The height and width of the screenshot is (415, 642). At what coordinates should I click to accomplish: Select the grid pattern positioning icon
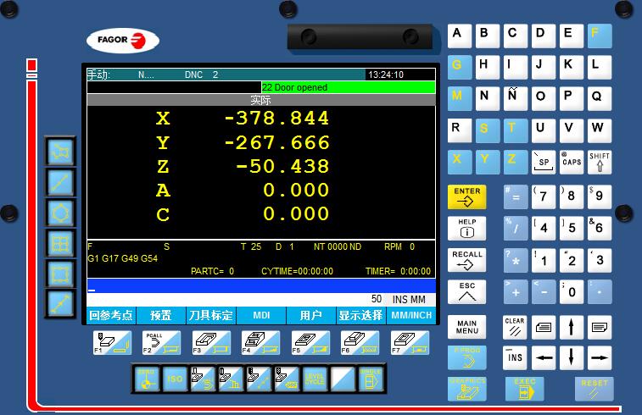[60, 244]
